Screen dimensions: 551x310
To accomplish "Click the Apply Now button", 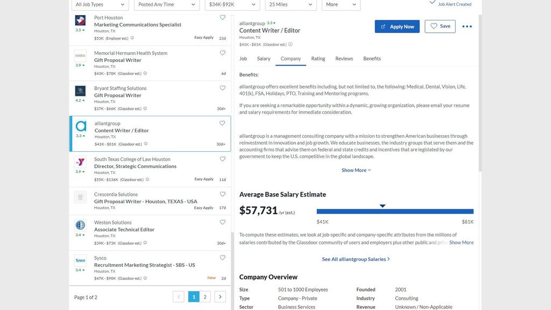I will pos(397,26).
